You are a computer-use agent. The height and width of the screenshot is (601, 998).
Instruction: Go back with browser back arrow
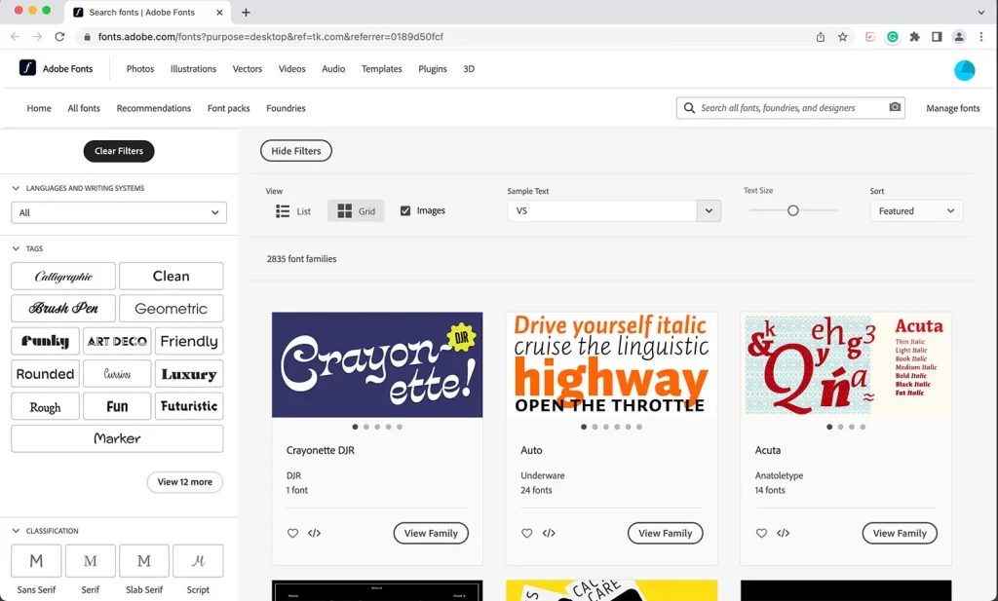tap(16, 37)
